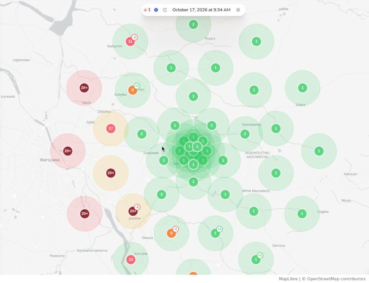Click the Mrozy town label

point(346,200)
